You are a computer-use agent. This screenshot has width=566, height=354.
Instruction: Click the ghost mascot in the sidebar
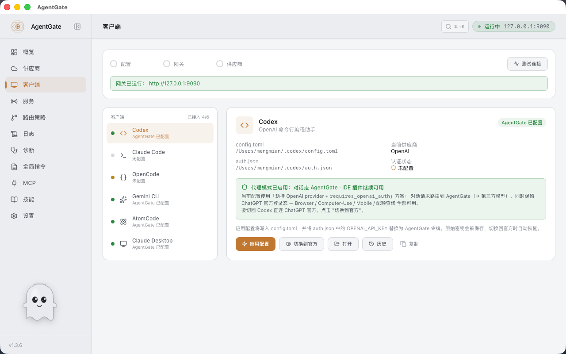[x=40, y=302]
